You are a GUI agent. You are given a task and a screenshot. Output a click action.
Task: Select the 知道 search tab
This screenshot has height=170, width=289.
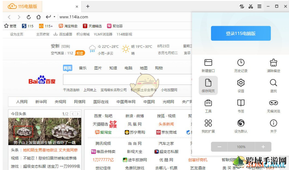pyautogui.click(x=113, y=68)
